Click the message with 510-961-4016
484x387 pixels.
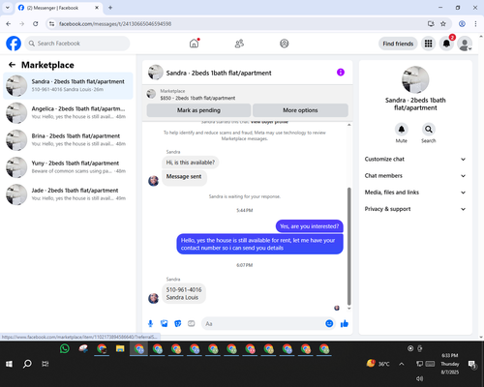coord(184,293)
